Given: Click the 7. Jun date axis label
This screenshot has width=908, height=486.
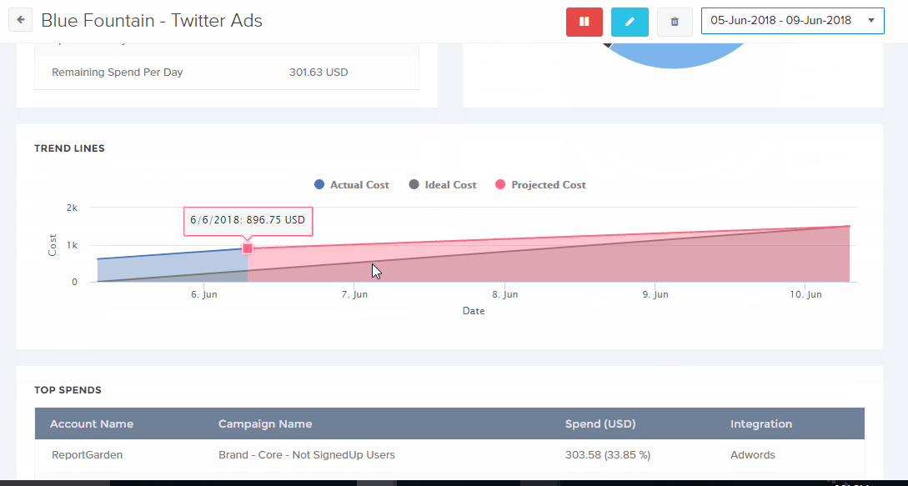Looking at the screenshot, I should [354, 295].
